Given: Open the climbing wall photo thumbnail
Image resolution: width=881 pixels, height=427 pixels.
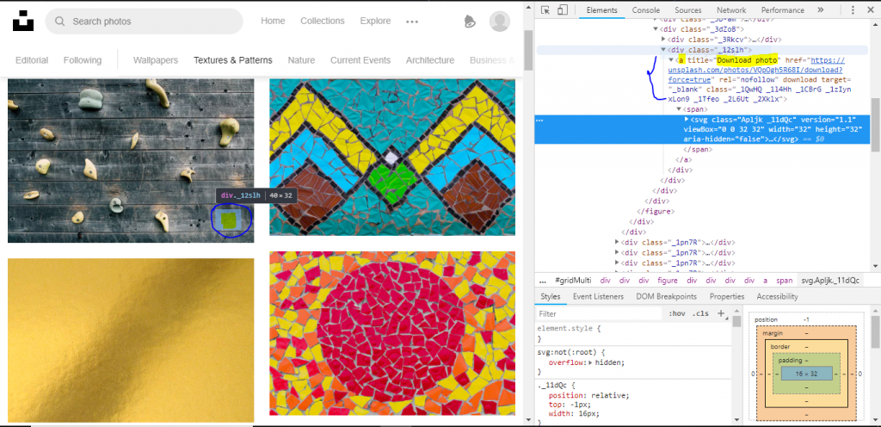Looking at the screenshot, I should pos(131,161).
